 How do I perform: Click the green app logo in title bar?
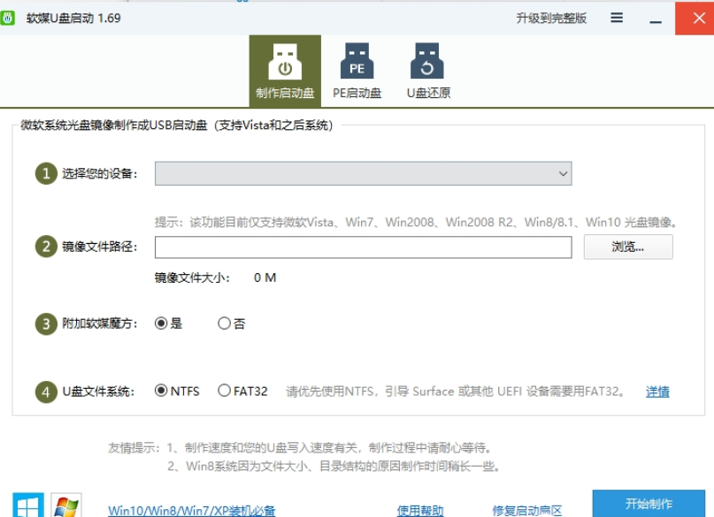9,18
